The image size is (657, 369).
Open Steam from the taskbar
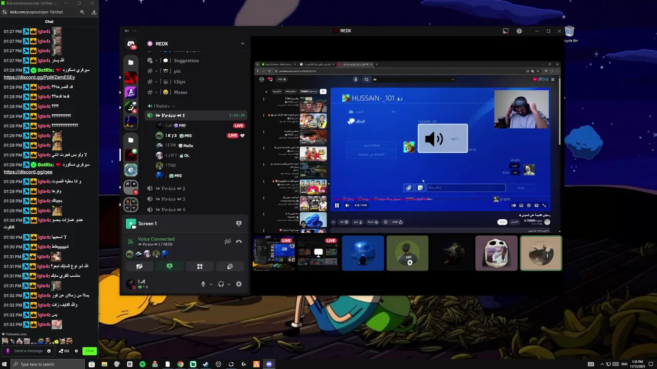pyautogui.click(x=206, y=364)
